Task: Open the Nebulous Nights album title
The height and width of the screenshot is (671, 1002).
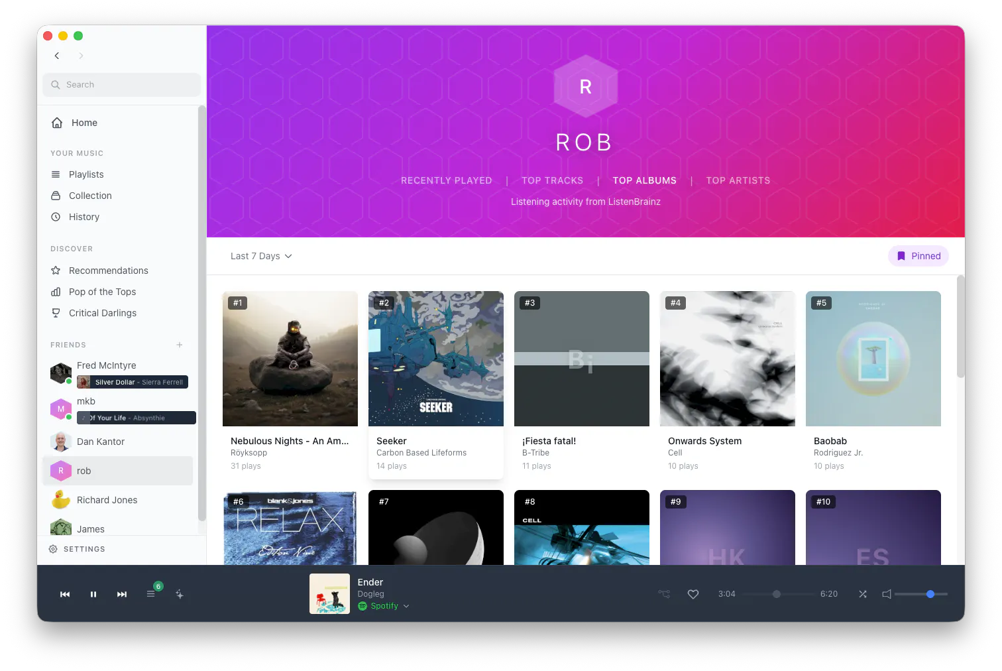Action: click(x=290, y=441)
